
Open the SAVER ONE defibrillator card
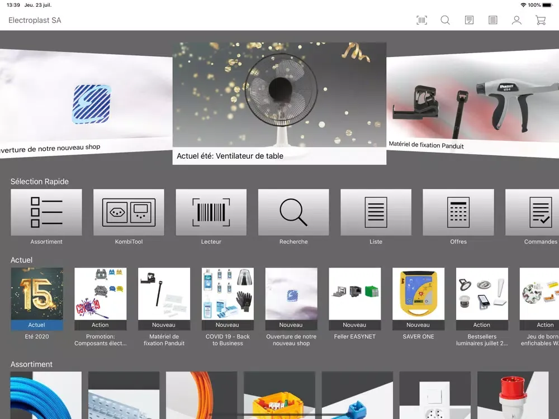pos(419,303)
